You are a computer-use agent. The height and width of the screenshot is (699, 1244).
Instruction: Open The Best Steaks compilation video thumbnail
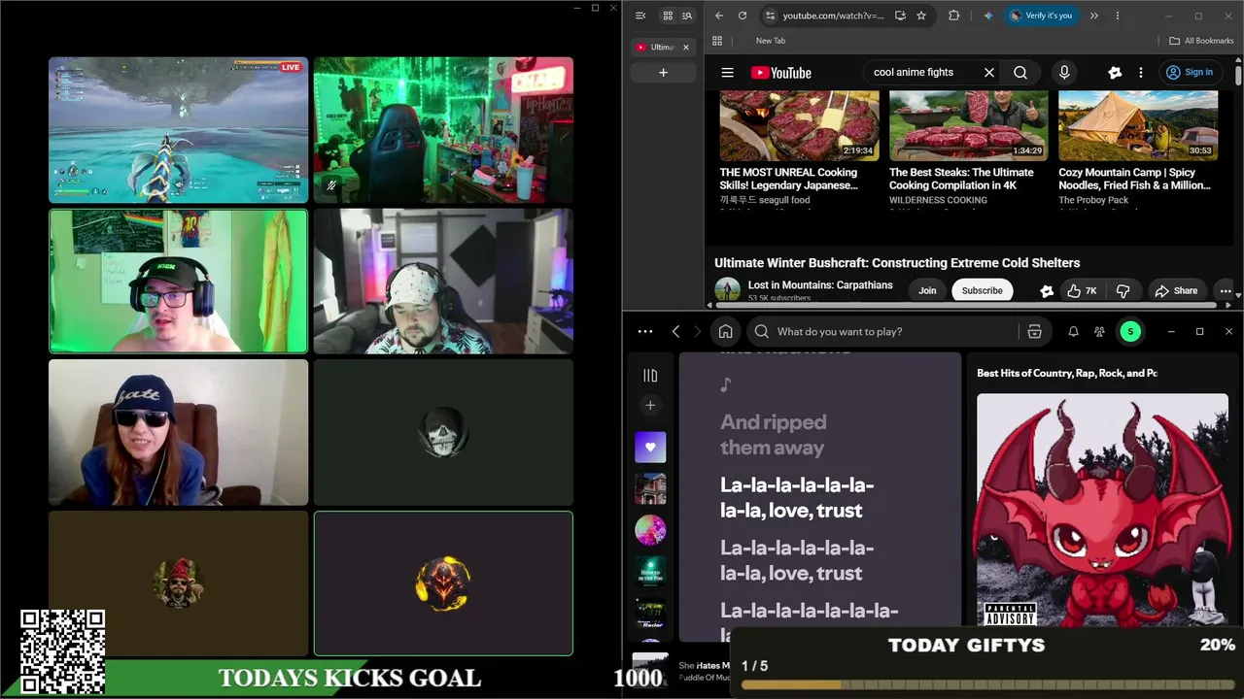pos(968,125)
